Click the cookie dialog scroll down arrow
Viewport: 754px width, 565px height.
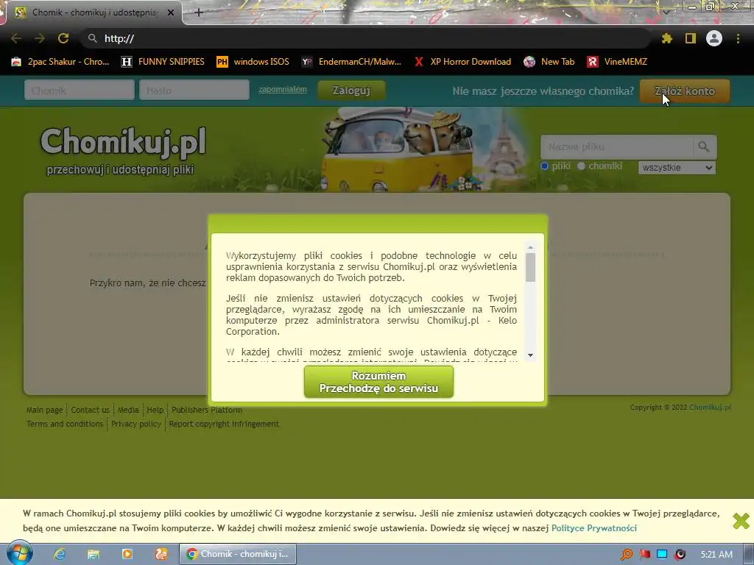tap(530, 355)
